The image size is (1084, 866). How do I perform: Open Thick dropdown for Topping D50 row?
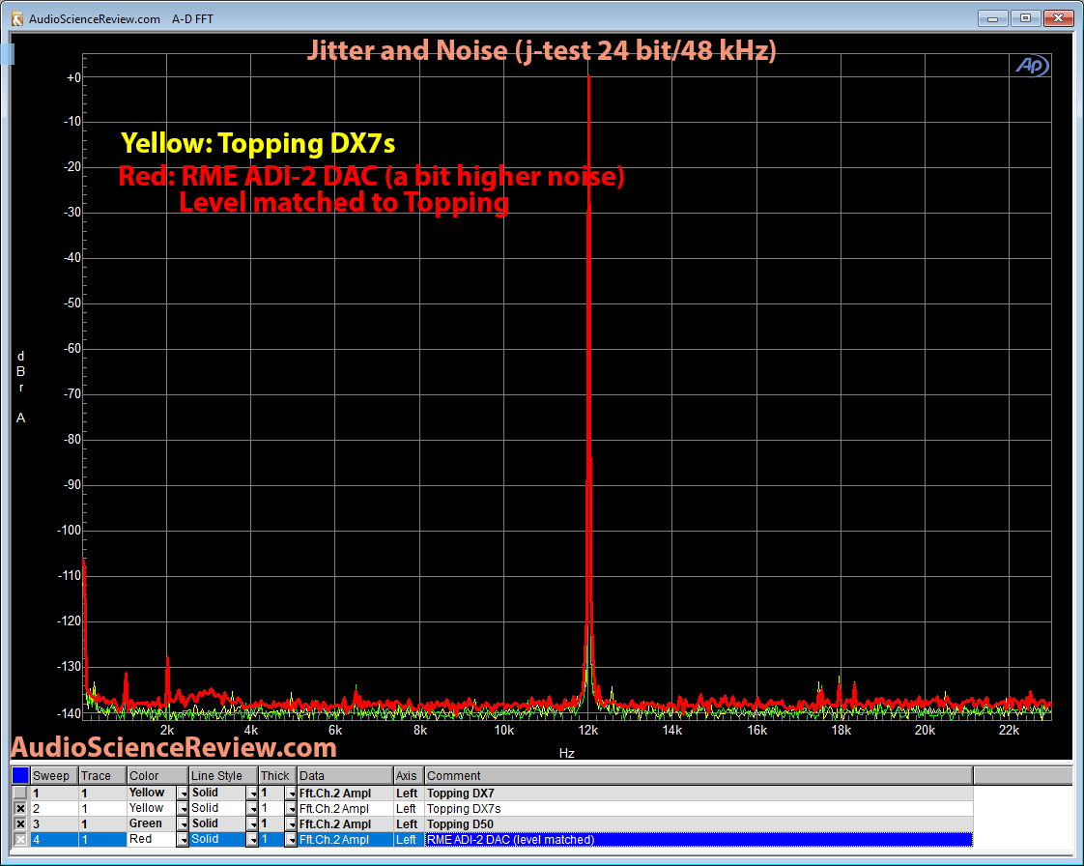pyautogui.click(x=291, y=823)
